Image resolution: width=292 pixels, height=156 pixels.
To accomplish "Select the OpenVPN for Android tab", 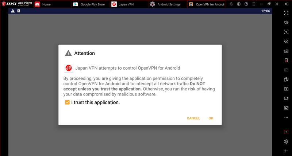I will [x=206, y=4].
